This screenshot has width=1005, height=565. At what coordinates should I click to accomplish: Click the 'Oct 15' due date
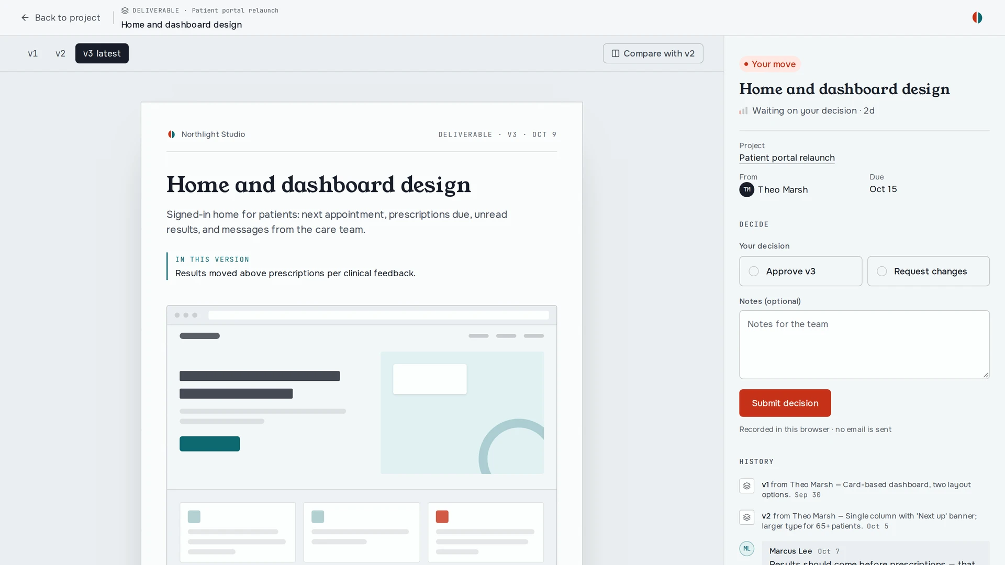[x=883, y=189]
